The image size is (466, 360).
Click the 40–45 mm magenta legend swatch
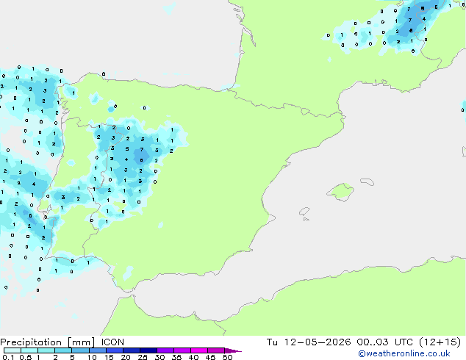(199, 350)
